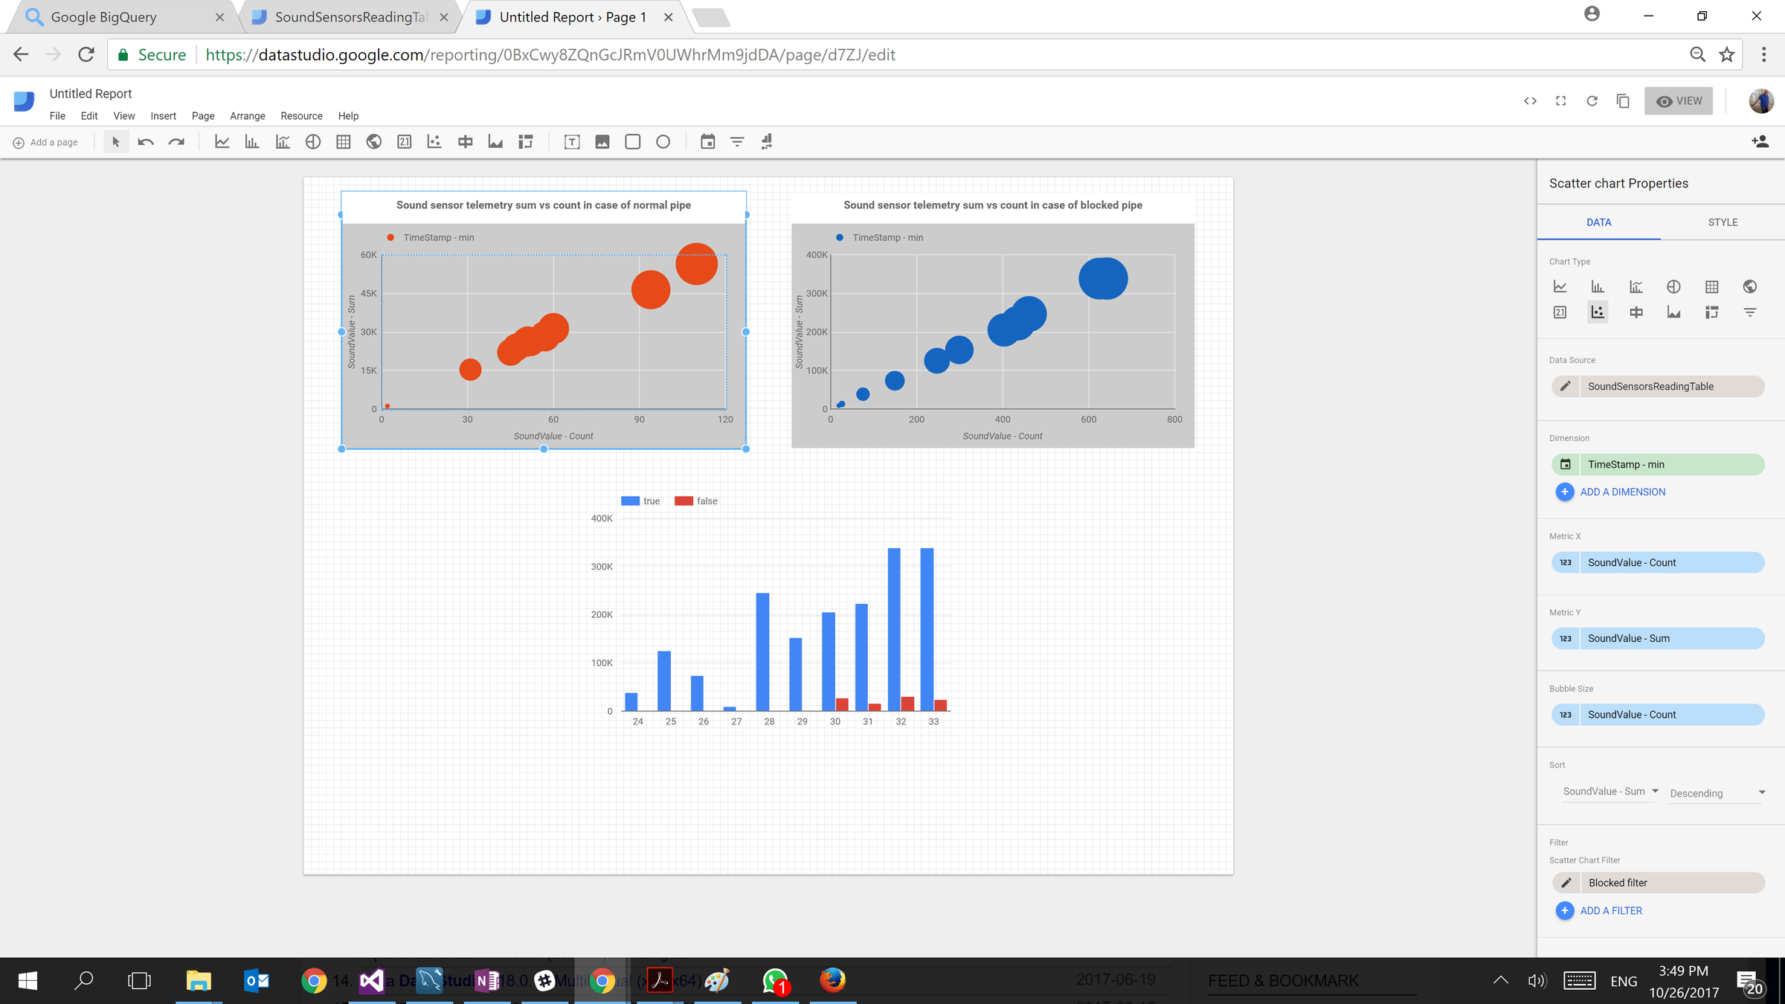1785x1004 pixels.
Task: Click Metric Y SoundValue - Sum chip
Action: click(1658, 638)
